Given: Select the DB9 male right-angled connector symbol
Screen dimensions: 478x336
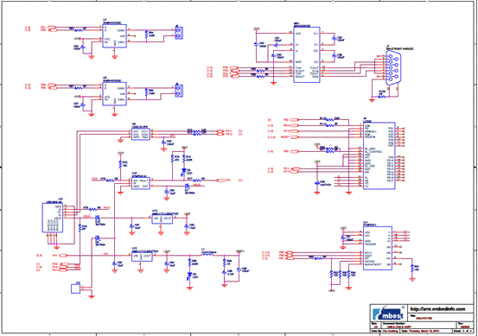Looking at the screenshot, I should pyautogui.click(x=392, y=67).
